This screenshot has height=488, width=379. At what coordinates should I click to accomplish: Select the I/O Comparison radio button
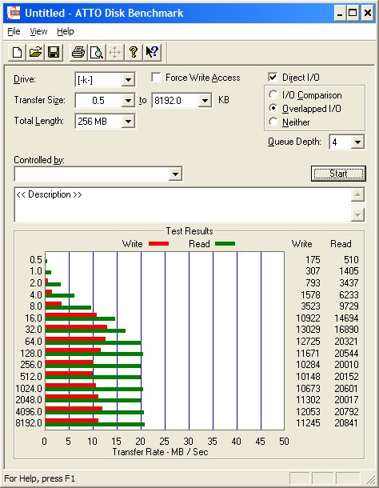coord(273,94)
